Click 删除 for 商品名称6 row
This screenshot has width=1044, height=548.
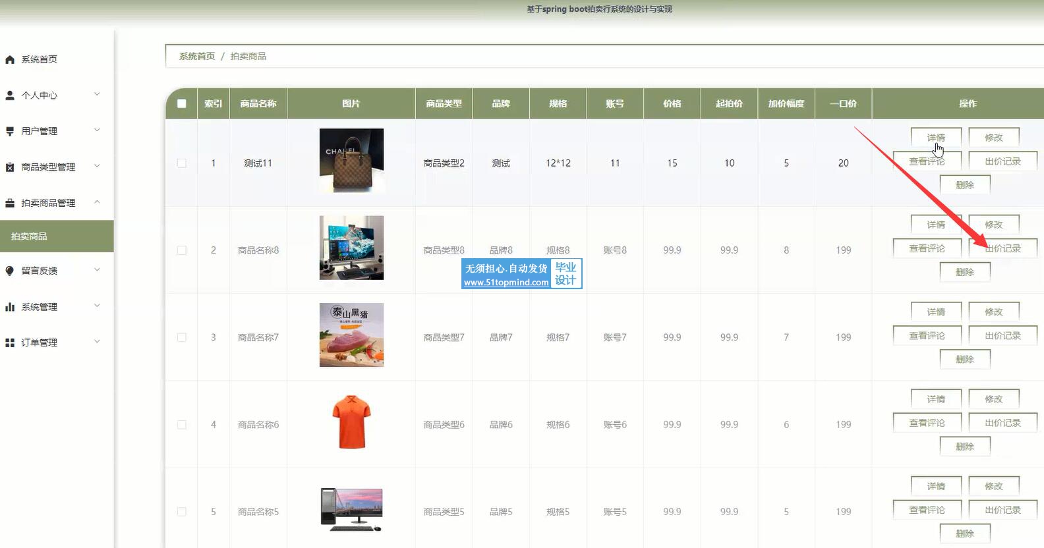click(x=965, y=447)
